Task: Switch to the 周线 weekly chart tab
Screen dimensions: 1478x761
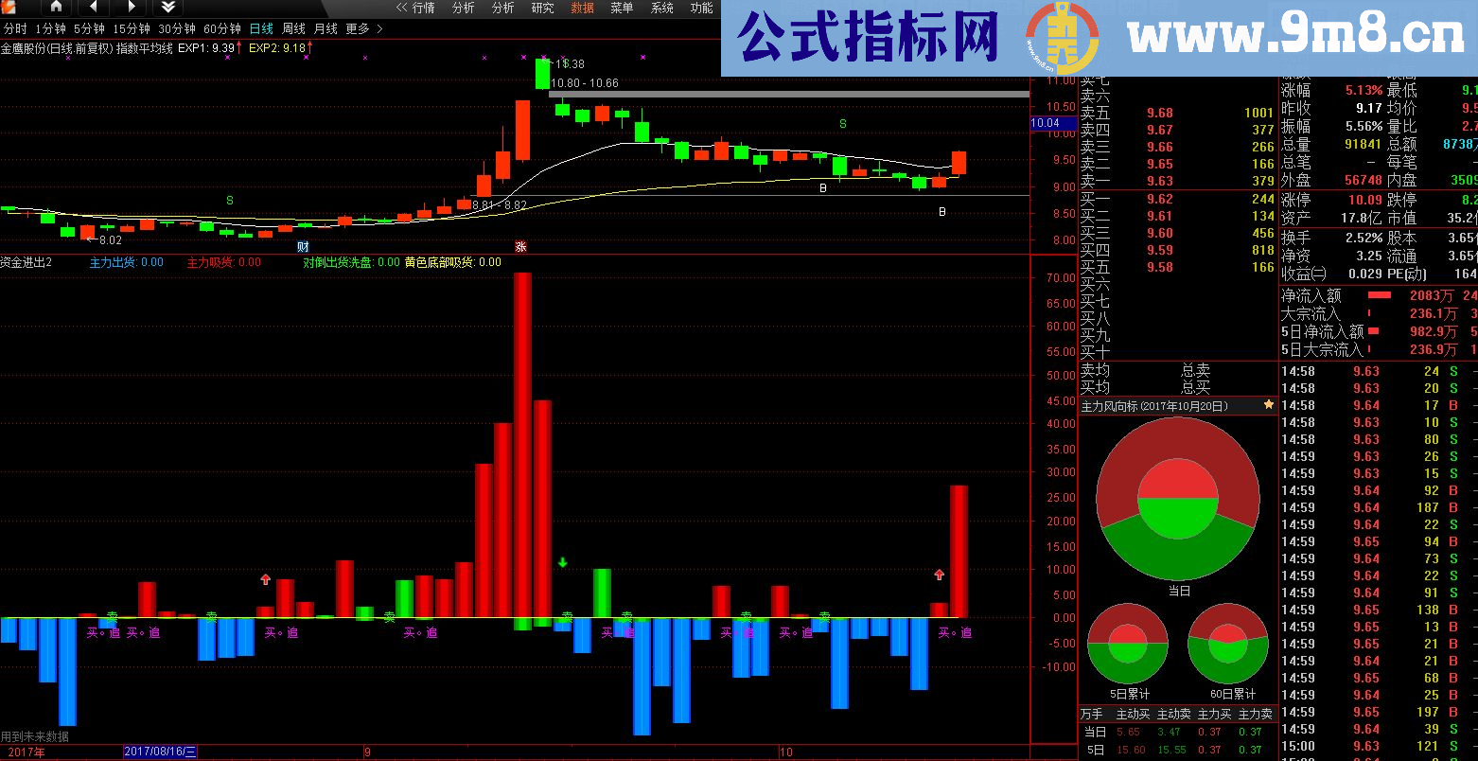Action: click(x=294, y=28)
